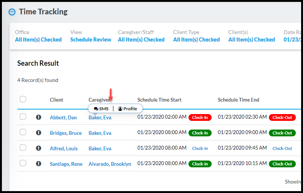The image size is (303, 193).
Task: Click Clock-In link for Alfred, Louis
Action: pos(200,148)
